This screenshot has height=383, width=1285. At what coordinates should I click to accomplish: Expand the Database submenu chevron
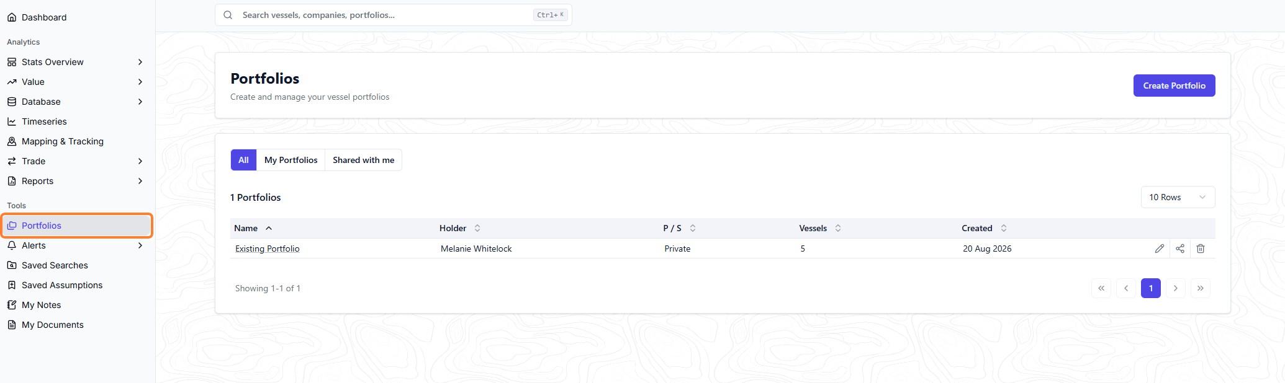[140, 102]
